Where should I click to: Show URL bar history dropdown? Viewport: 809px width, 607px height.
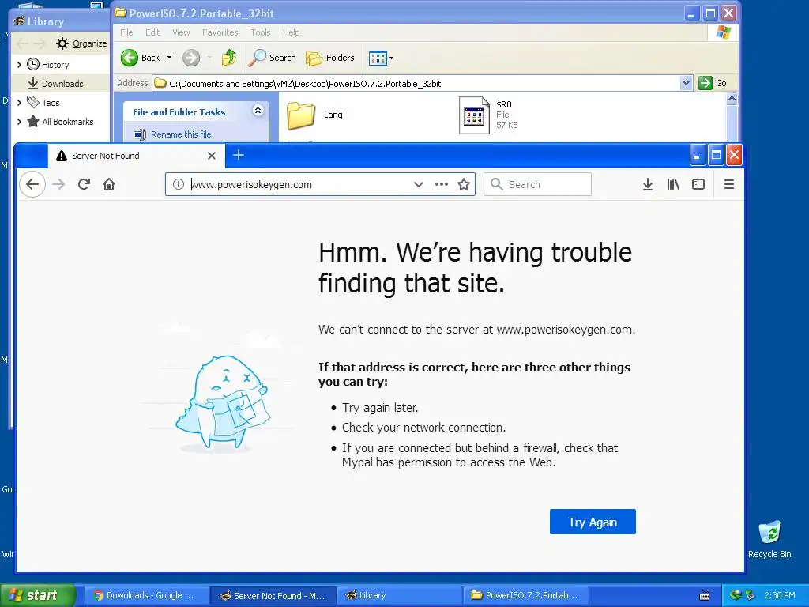tap(419, 184)
